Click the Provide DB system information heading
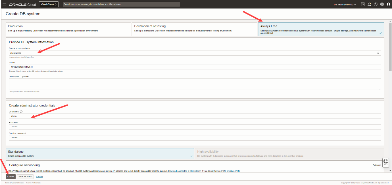392x185 pixels. [x=31, y=42]
